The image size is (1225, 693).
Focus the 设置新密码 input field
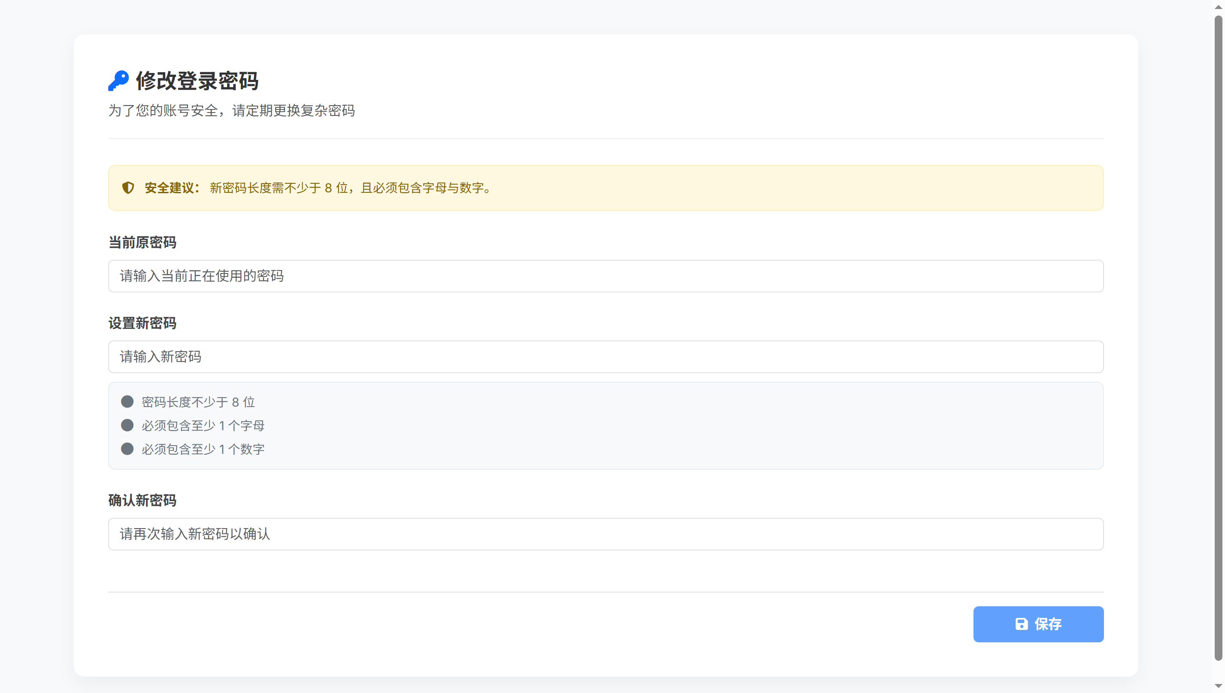(605, 357)
